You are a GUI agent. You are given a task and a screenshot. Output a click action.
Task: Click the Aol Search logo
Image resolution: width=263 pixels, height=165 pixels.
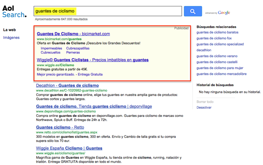[14, 11]
